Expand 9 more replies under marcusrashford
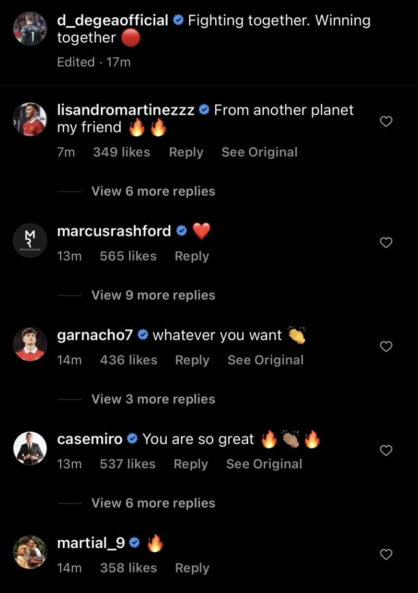The height and width of the screenshot is (593, 418). pyautogui.click(x=153, y=295)
